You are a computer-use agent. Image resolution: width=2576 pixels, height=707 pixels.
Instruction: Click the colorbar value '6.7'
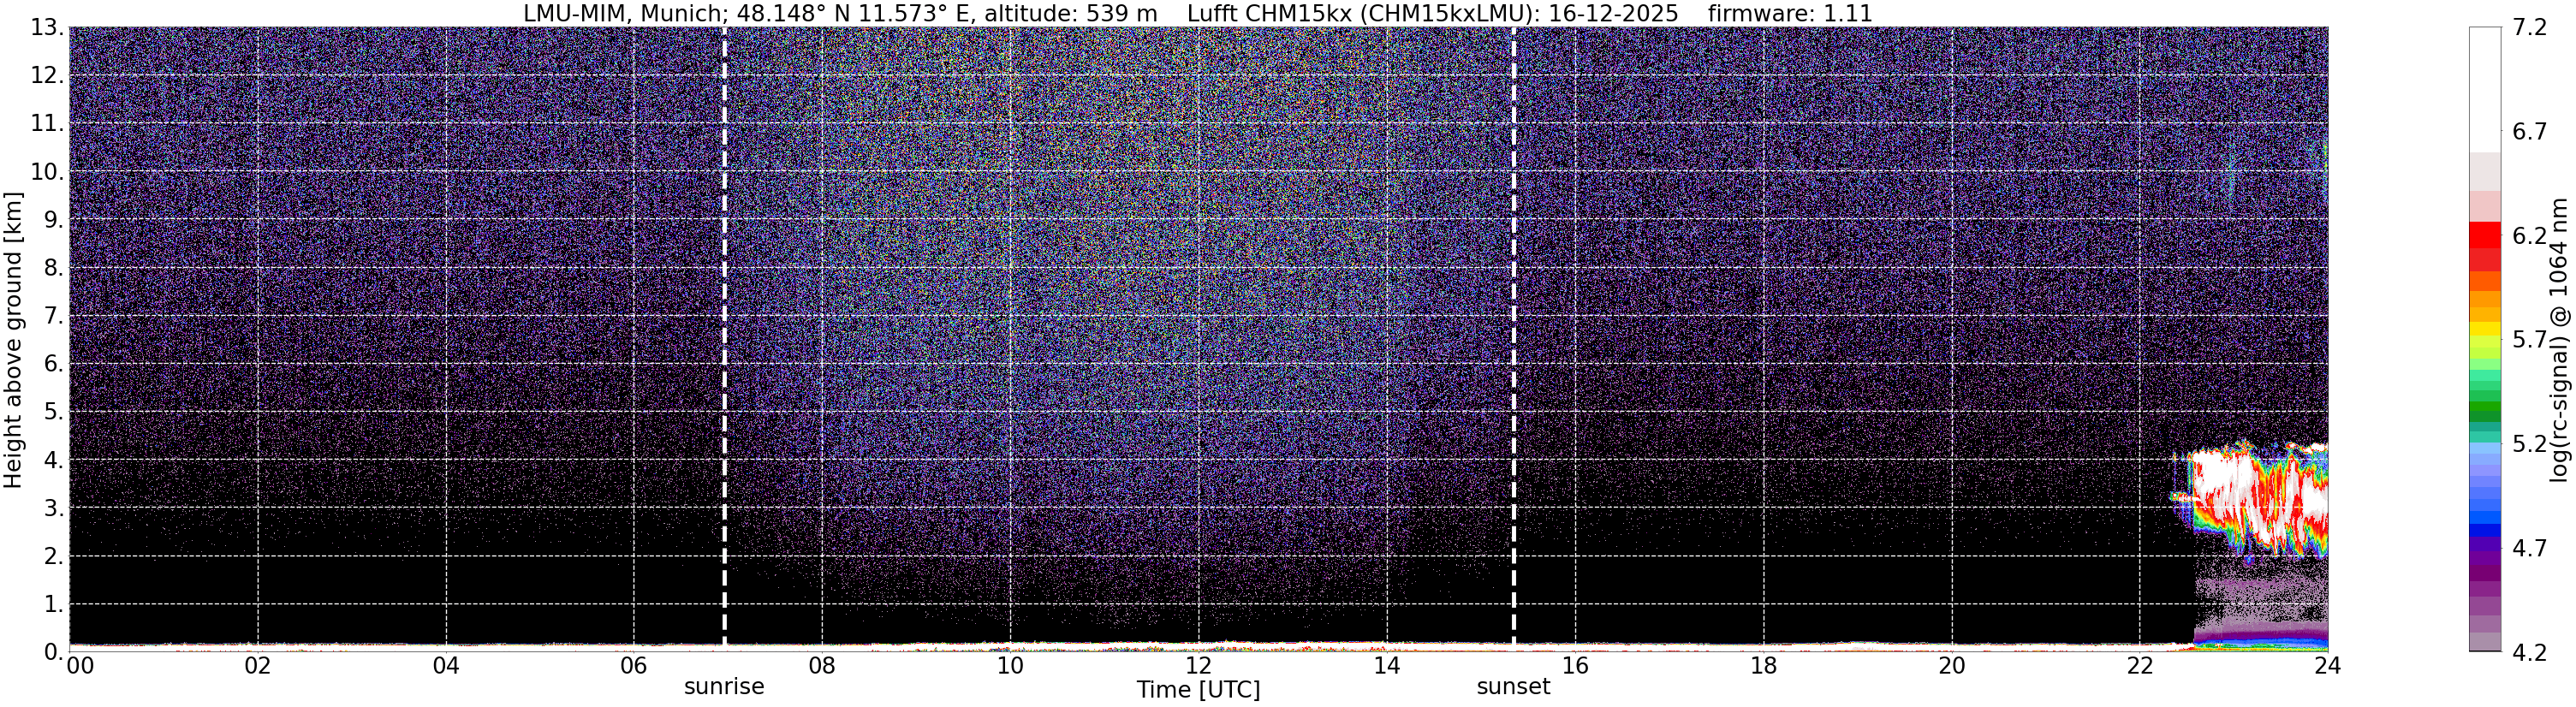tap(2529, 131)
